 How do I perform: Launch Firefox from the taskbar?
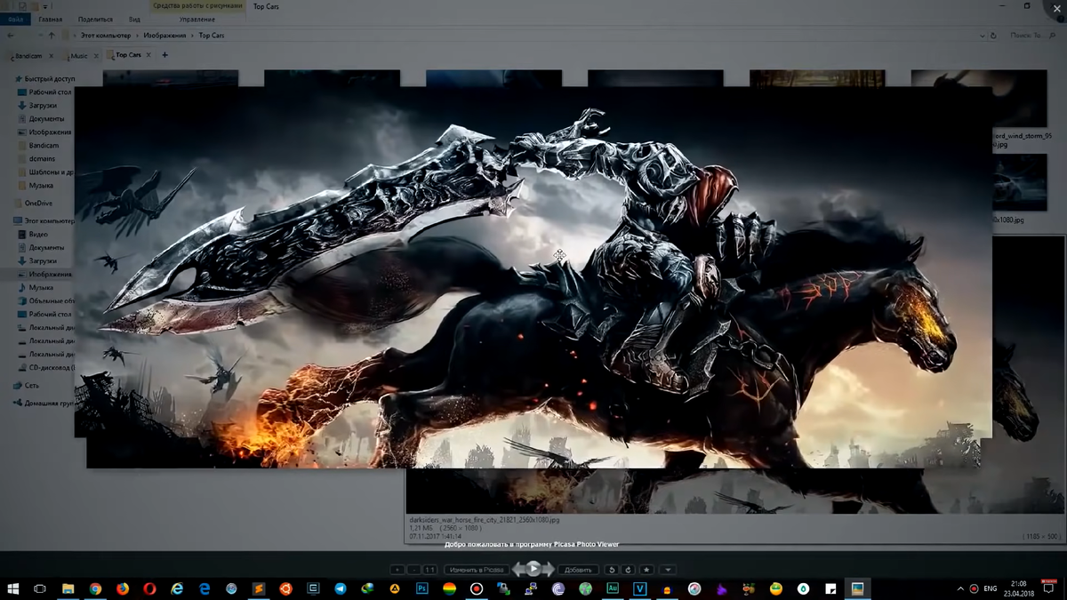pyautogui.click(x=123, y=588)
